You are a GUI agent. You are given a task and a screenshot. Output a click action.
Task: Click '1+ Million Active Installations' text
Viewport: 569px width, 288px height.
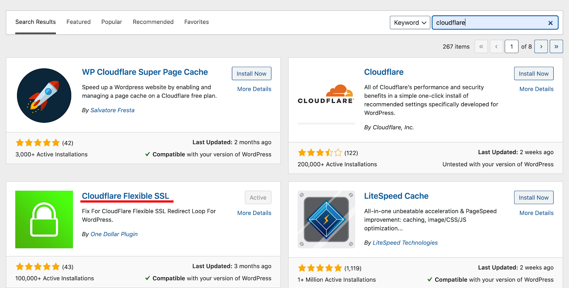[337, 280]
